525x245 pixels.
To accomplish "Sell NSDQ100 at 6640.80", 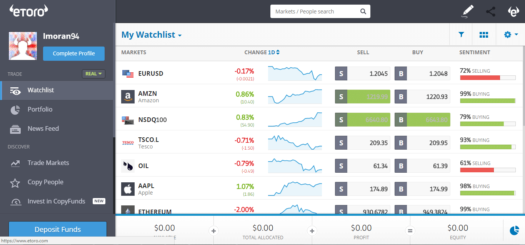I will [363, 120].
